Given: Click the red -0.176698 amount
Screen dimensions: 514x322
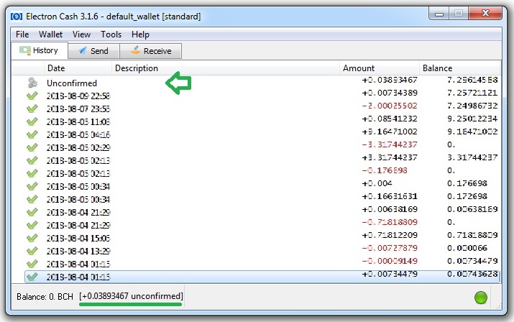Looking at the screenshot, I should (385, 170).
